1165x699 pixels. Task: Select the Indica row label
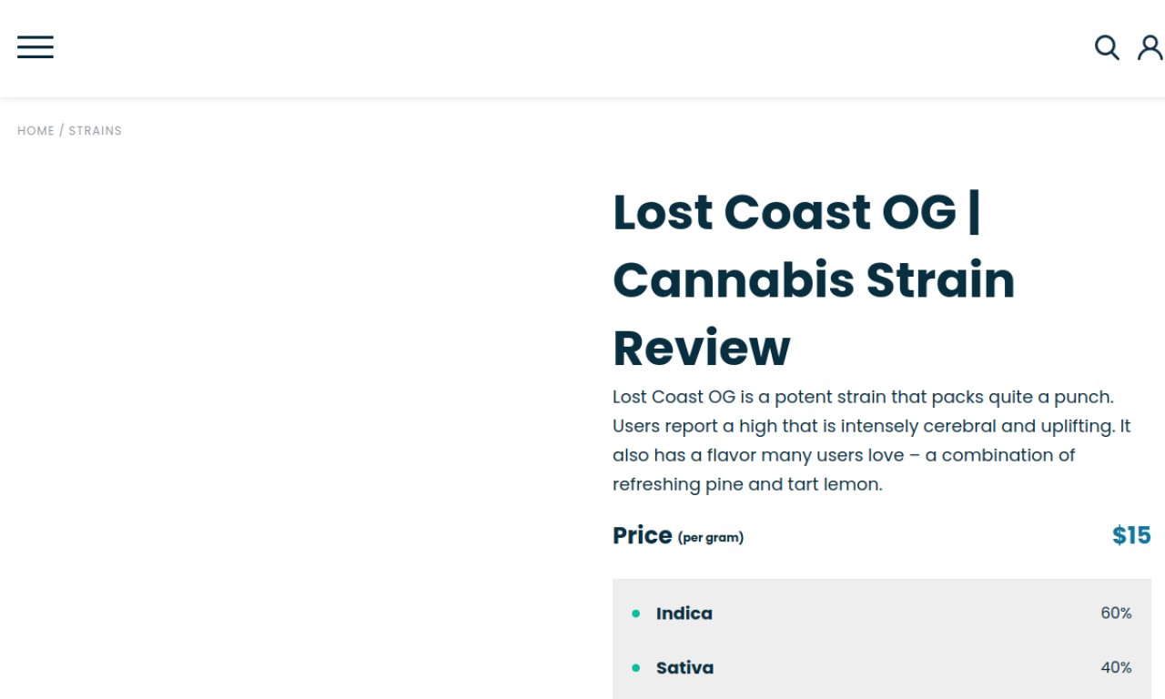684,613
